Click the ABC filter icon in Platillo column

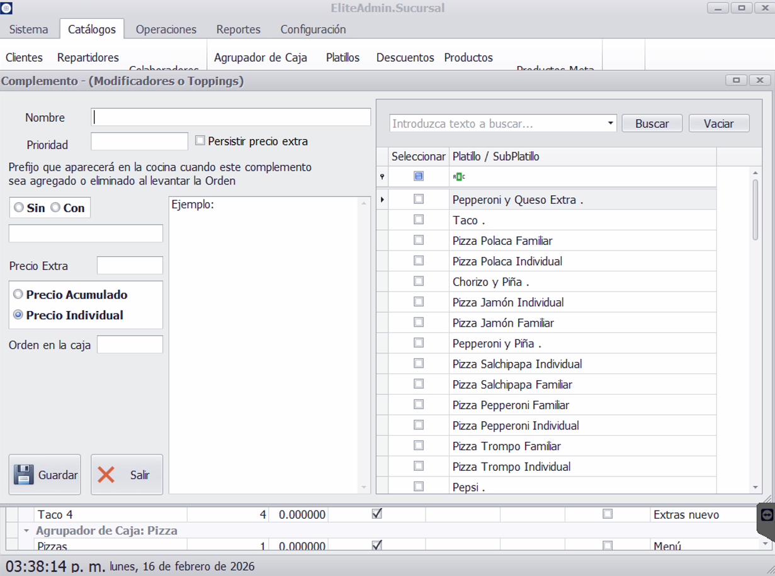coord(459,177)
